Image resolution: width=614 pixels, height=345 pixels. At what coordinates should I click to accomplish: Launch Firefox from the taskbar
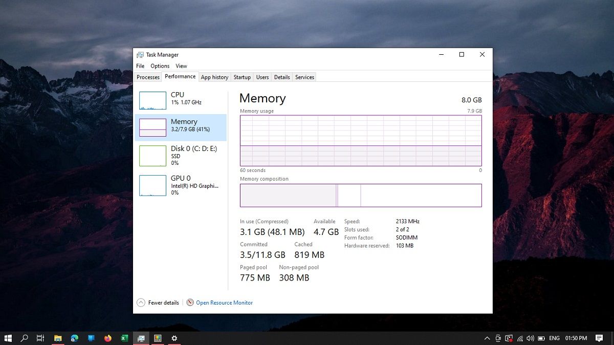click(x=107, y=338)
